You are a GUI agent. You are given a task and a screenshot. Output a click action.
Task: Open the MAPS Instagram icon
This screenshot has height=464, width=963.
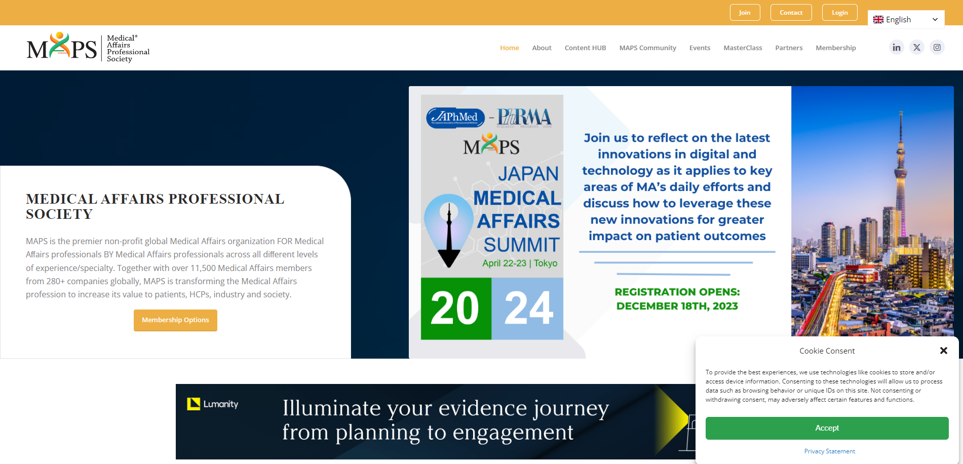tap(937, 48)
